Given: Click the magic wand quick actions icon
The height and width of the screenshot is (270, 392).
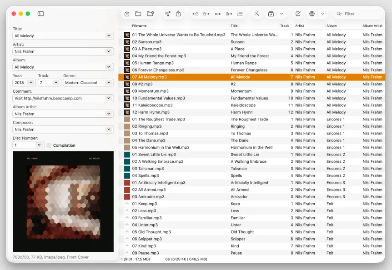Looking at the screenshot, I should click(x=257, y=14).
